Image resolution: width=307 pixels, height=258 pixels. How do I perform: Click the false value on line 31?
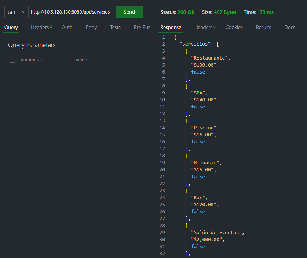coord(198,247)
